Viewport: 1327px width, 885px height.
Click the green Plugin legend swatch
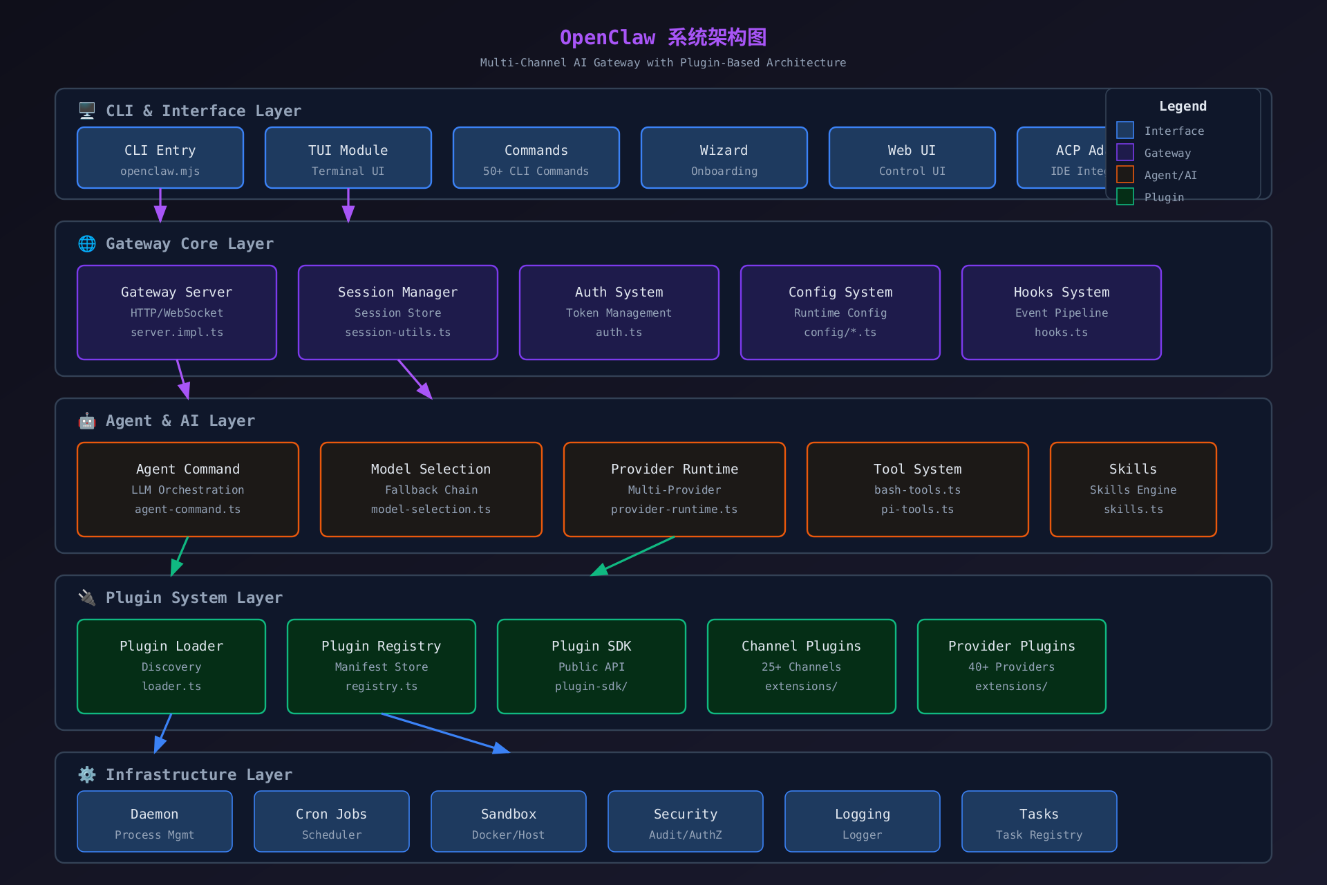tap(1125, 197)
